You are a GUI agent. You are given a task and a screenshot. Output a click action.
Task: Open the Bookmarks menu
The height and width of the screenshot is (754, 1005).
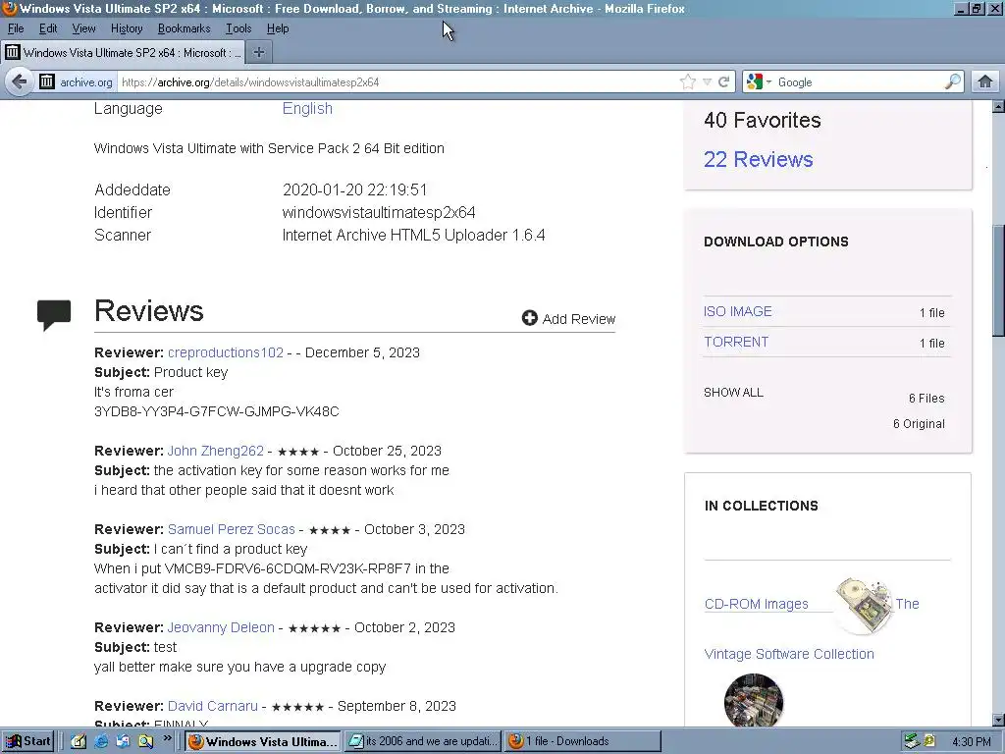(x=184, y=28)
